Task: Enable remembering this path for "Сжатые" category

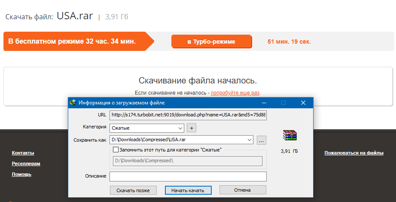Action: click(116, 150)
